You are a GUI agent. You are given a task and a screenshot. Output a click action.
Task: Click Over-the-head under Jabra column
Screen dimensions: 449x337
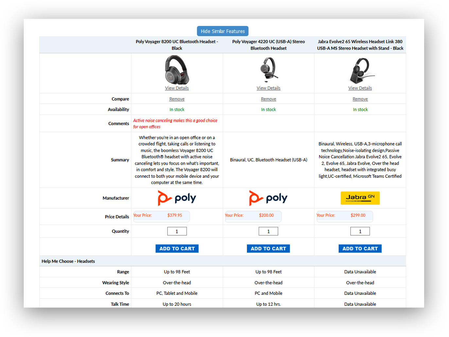(360, 283)
